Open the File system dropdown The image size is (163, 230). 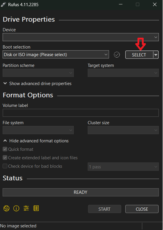point(38,130)
